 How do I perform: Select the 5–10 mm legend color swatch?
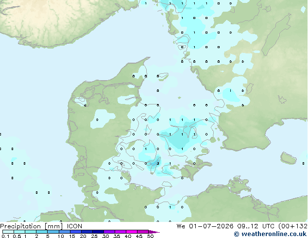[53, 232]
